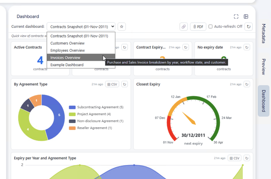Refresh the whole dashboard
This screenshot has height=179, width=271.
[249, 27]
